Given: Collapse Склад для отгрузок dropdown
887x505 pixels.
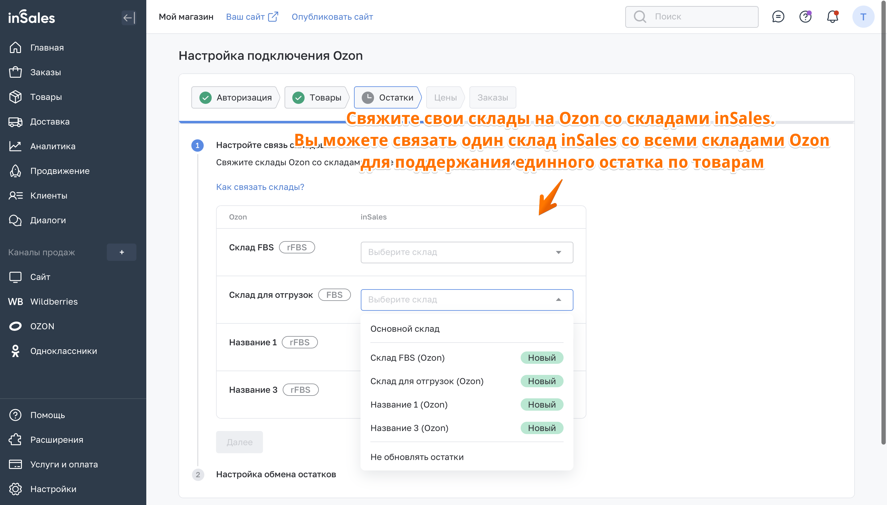Looking at the screenshot, I should (x=558, y=299).
